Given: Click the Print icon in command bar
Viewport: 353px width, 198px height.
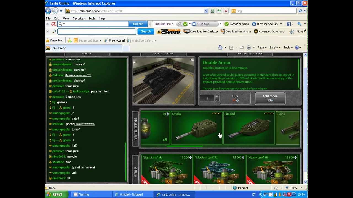Looking at the screenshot, I should pos(249,48).
